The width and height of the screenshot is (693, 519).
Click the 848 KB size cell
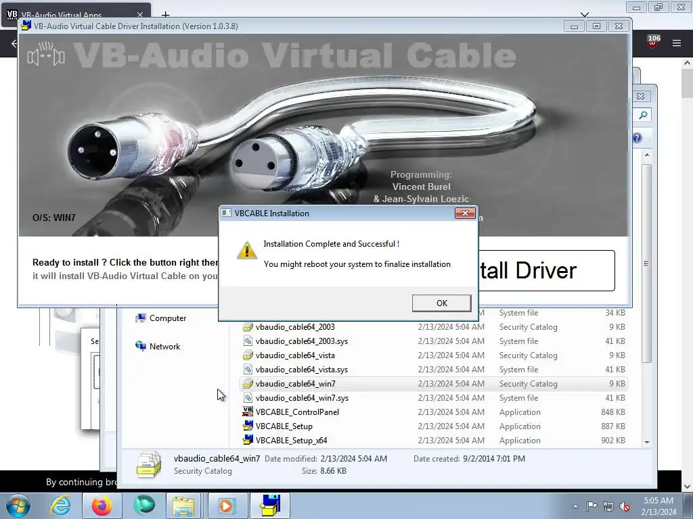tap(612, 412)
